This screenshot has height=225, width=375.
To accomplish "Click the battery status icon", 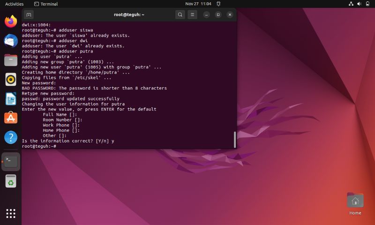I will (x=367, y=4).
